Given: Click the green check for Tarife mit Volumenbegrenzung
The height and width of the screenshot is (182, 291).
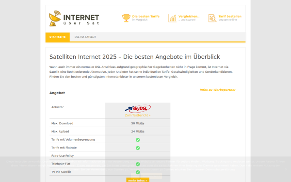Looking at the screenshot, I should [138, 140].
